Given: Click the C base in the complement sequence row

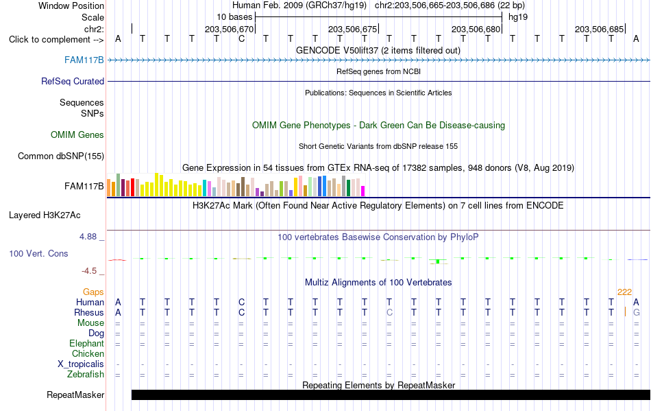Looking at the screenshot, I should pos(242,39).
